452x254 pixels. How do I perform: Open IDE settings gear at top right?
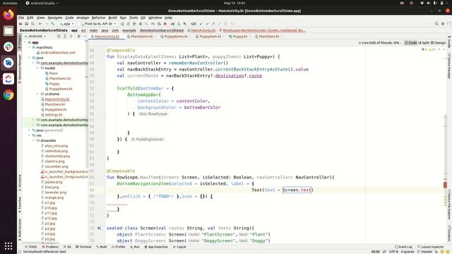[x=443, y=24]
